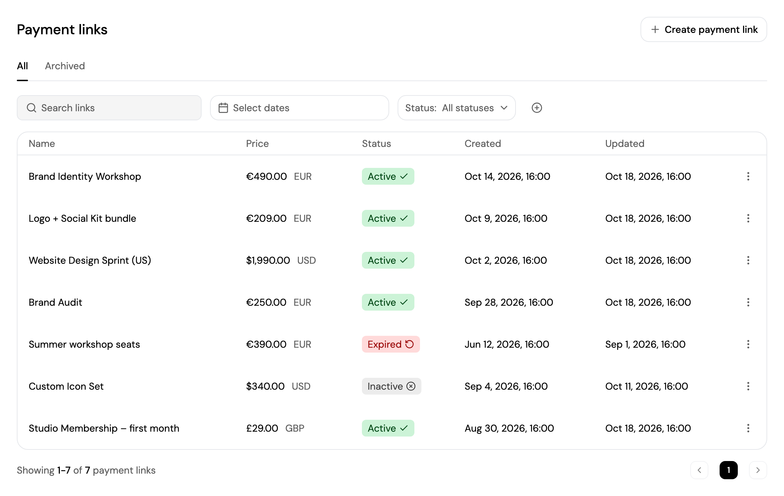
Task: Click the Sep 1, 2026, 16:00 updated date
Action: tap(645, 344)
